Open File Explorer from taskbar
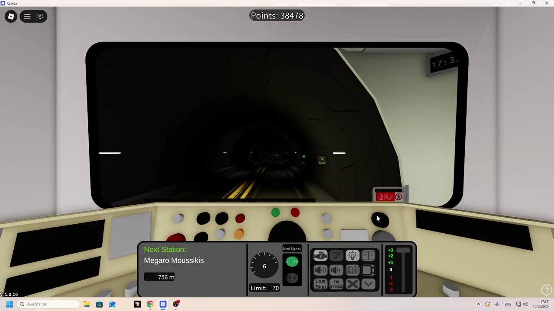This screenshot has width=554, height=311. coord(87,304)
